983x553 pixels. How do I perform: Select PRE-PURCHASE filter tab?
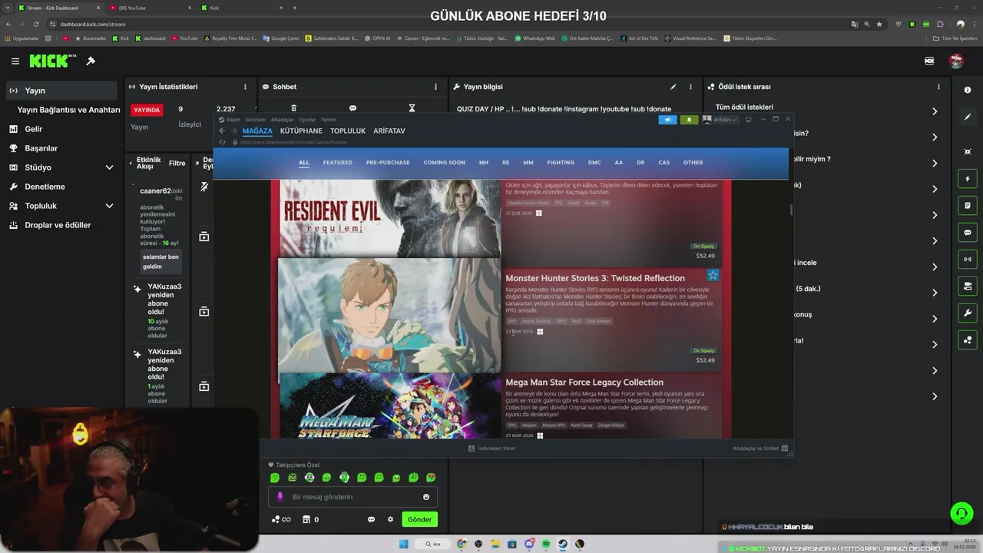pyautogui.click(x=388, y=162)
